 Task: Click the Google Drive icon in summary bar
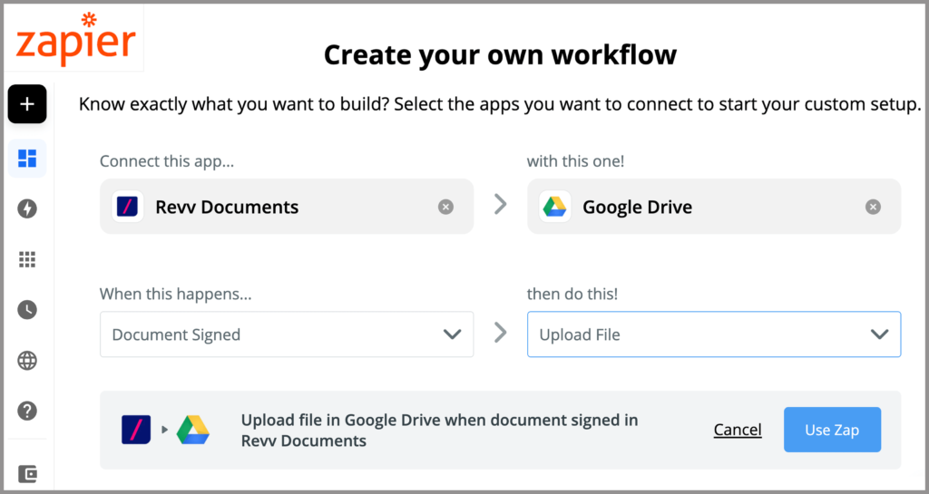pyautogui.click(x=193, y=430)
